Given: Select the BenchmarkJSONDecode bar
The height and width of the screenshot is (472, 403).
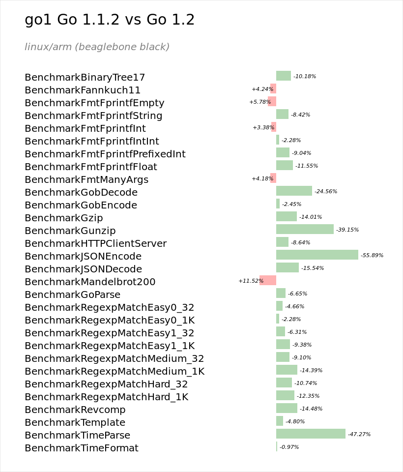Looking at the screenshot, I should coord(288,267).
